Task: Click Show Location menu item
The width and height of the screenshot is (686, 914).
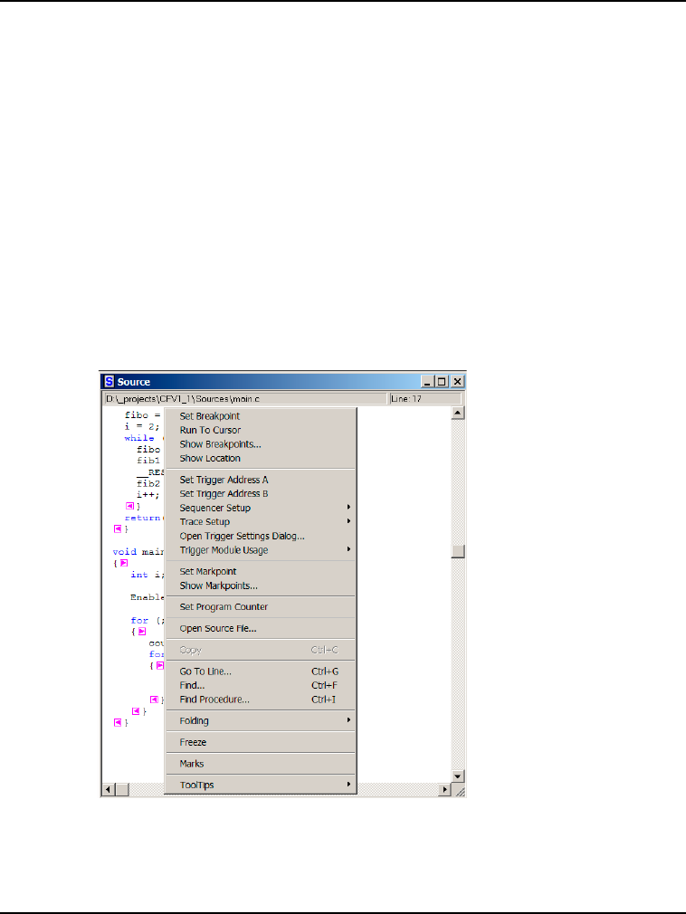Action: pos(261,458)
